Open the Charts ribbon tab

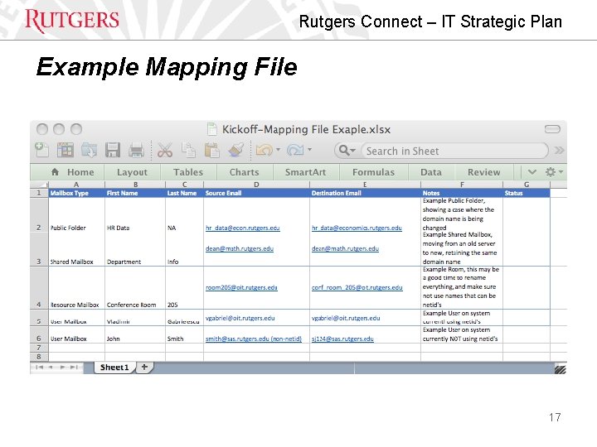244,172
